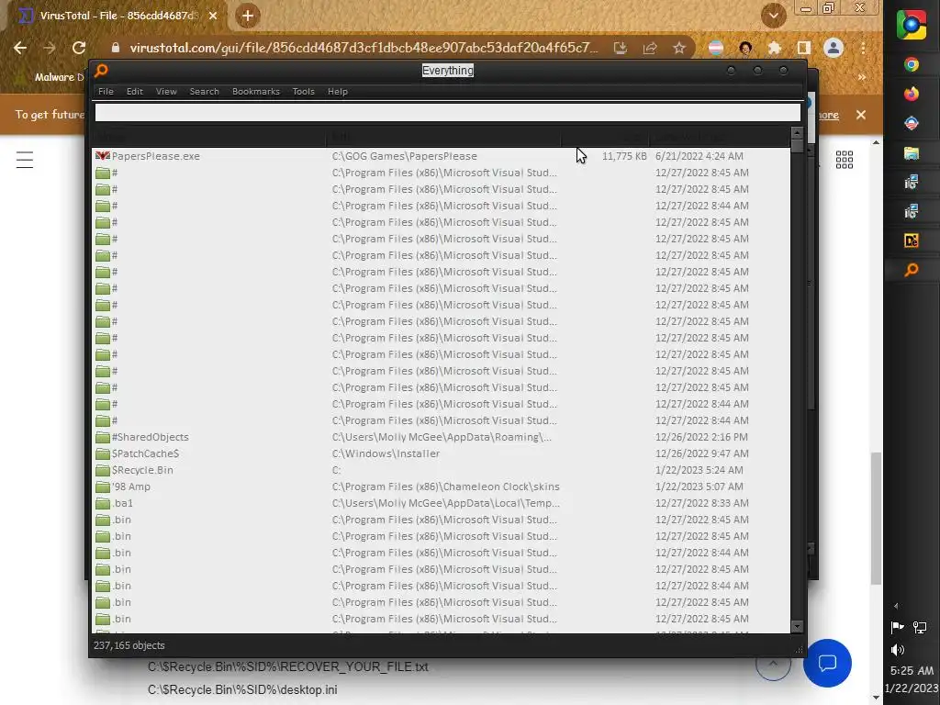
Task: Click the folder icon beside '98 Amp
Action: [103, 487]
